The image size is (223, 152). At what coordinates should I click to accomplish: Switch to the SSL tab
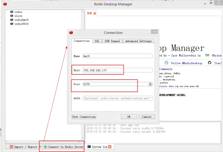point(97,41)
